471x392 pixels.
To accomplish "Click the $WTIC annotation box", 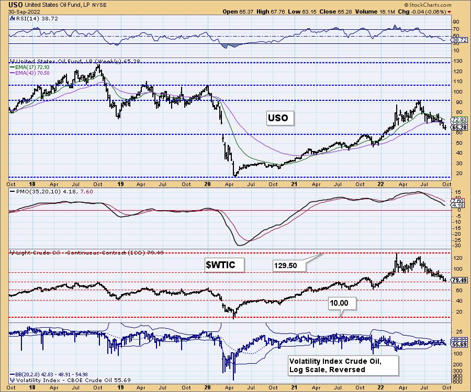I will point(225,265).
